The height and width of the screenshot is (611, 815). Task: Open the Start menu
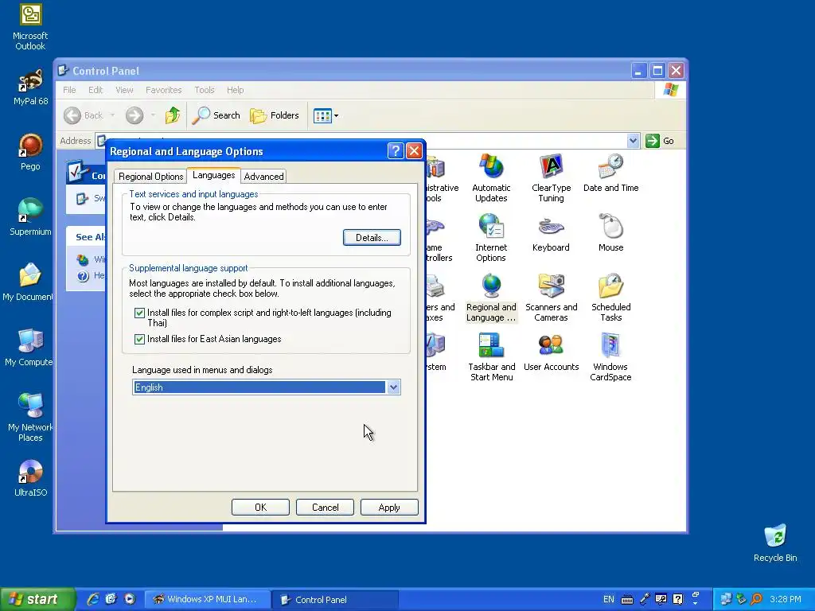(37, 599)
